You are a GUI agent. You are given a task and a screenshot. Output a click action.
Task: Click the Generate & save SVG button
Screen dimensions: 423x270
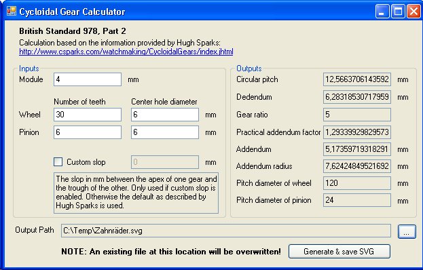point(339,252)
